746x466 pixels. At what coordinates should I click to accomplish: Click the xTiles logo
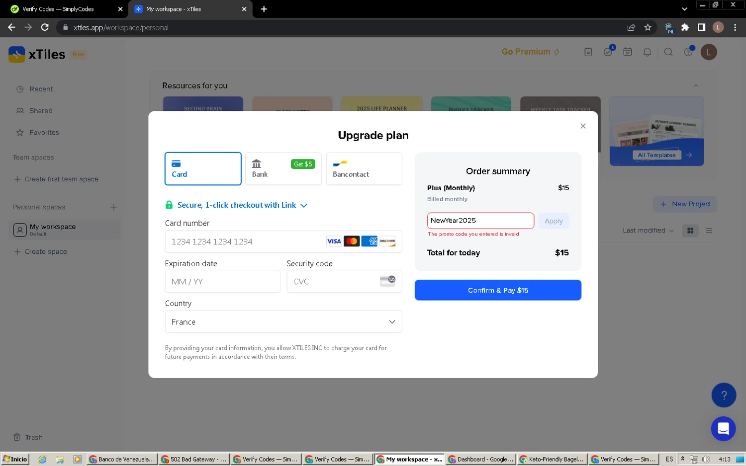coord(37,54)
